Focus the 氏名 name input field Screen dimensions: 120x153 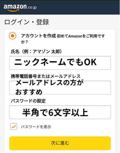point(60,63)
